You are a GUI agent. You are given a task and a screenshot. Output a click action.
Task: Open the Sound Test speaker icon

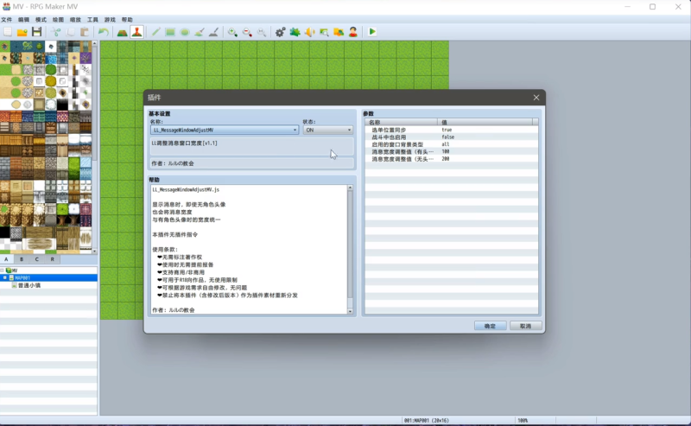tap(309, 32)
